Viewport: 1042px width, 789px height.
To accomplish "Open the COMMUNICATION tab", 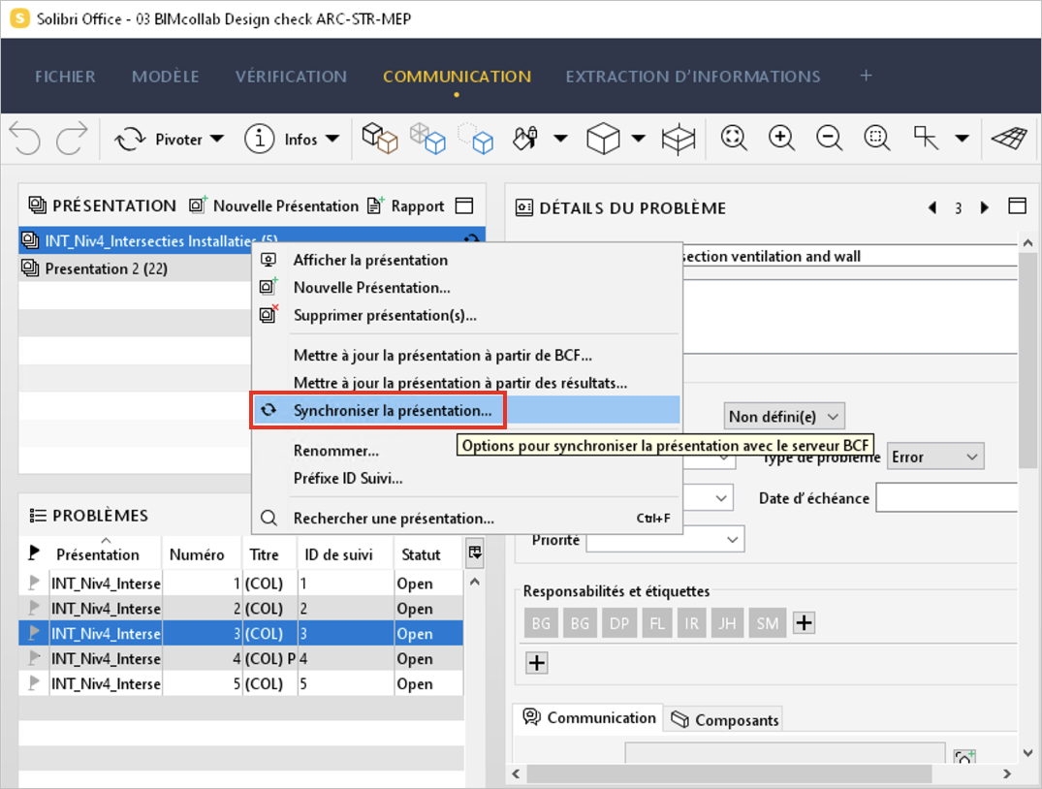I will [x=458, y=77].
